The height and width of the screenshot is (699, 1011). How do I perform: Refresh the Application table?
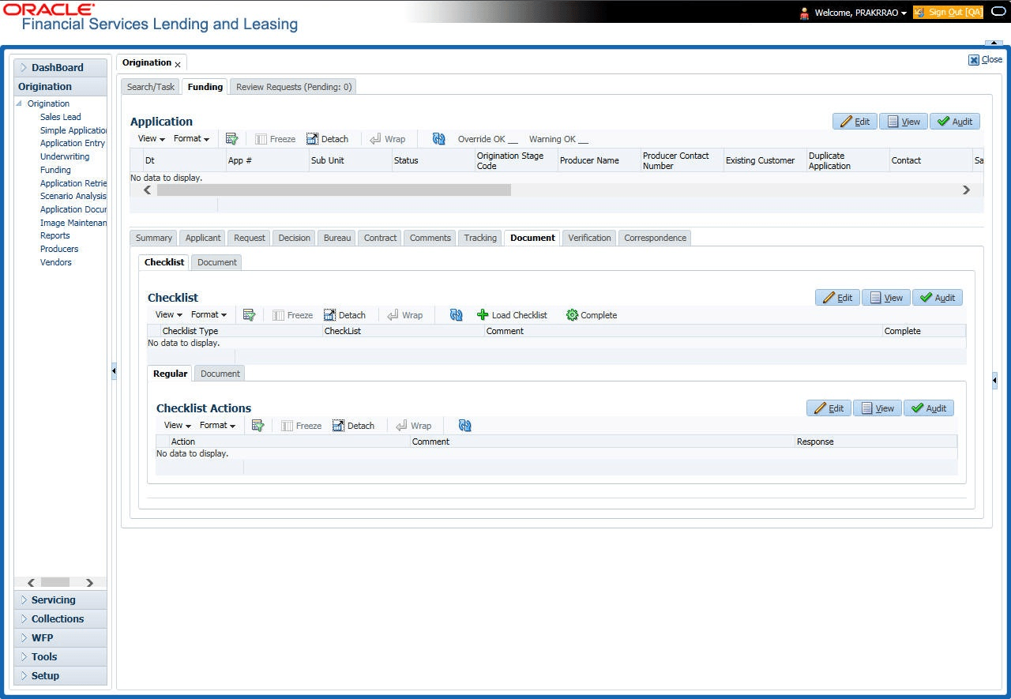(439, 139)
